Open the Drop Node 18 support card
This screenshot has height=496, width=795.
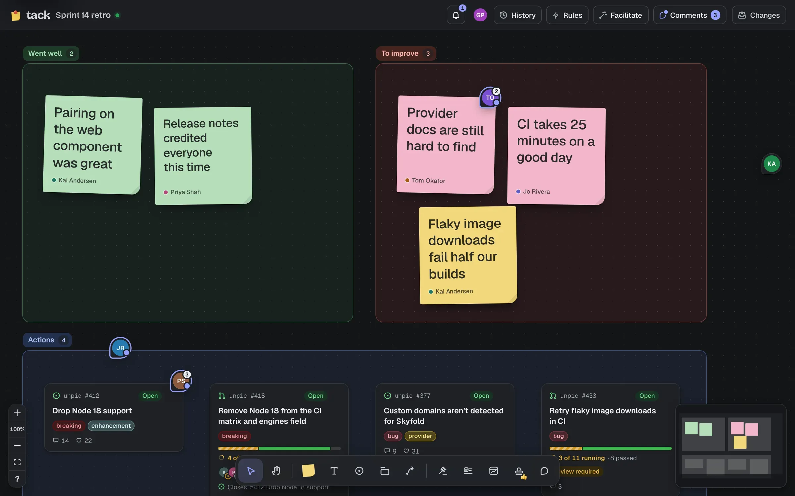[x=114, y=417]
